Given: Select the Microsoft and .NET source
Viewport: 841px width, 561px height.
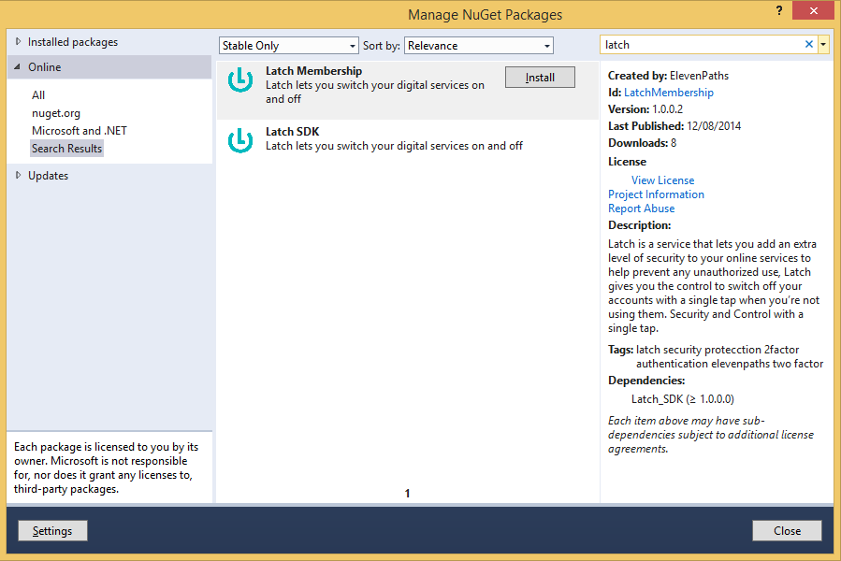Looking at the screenshot, I should click(80, 130).
